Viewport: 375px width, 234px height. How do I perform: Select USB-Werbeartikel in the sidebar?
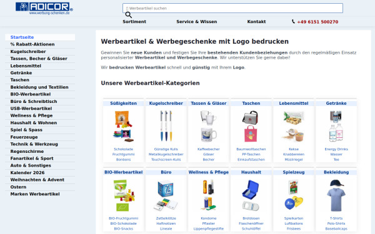tap(40, 109)
